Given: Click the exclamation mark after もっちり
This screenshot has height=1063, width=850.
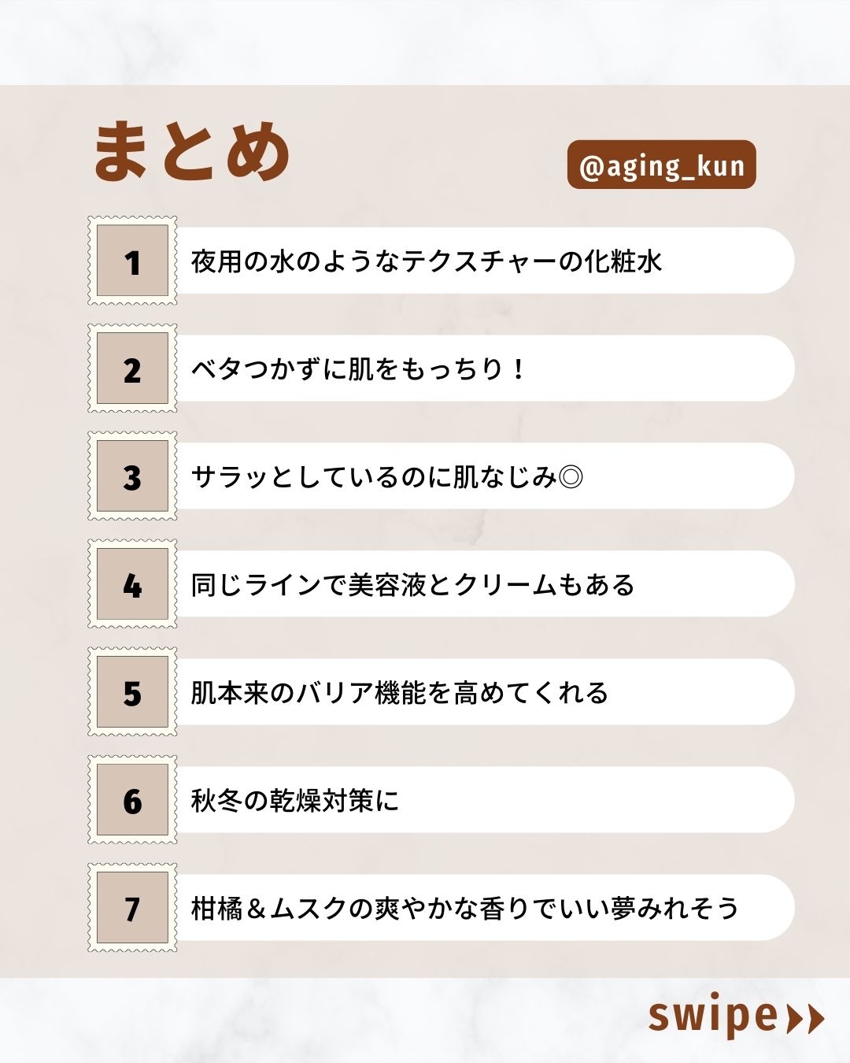Looking at the screenshot, I should point(517,369).
